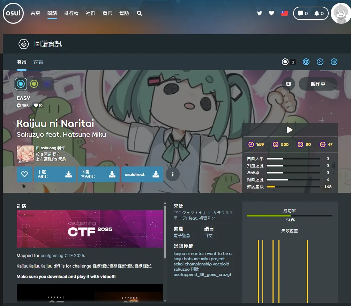Expand the osu! standard difficulty count badge

[x=288, y=62]
